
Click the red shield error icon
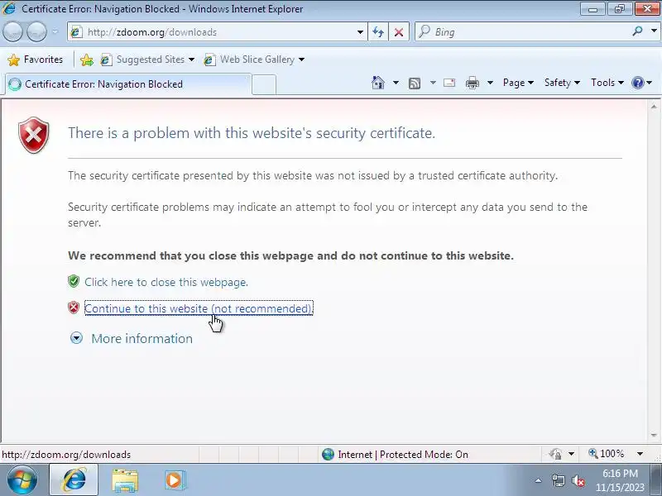pos(34,135)
